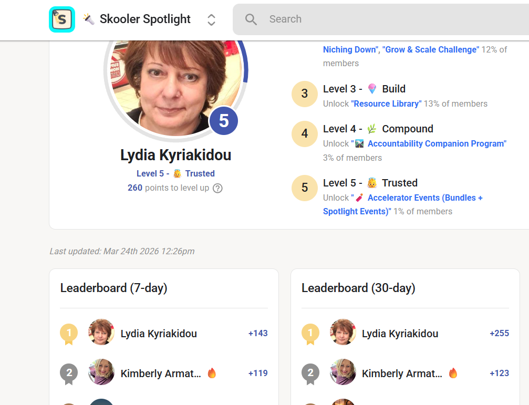Open the Grow & Scale Challenge link
The height and width of the screenshot is (405, 529).
point(431,49)
